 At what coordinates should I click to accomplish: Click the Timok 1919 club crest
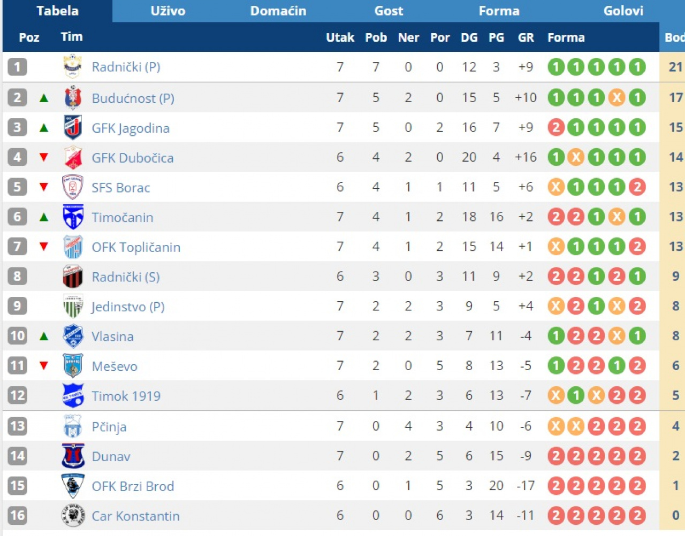click(72, 396)
